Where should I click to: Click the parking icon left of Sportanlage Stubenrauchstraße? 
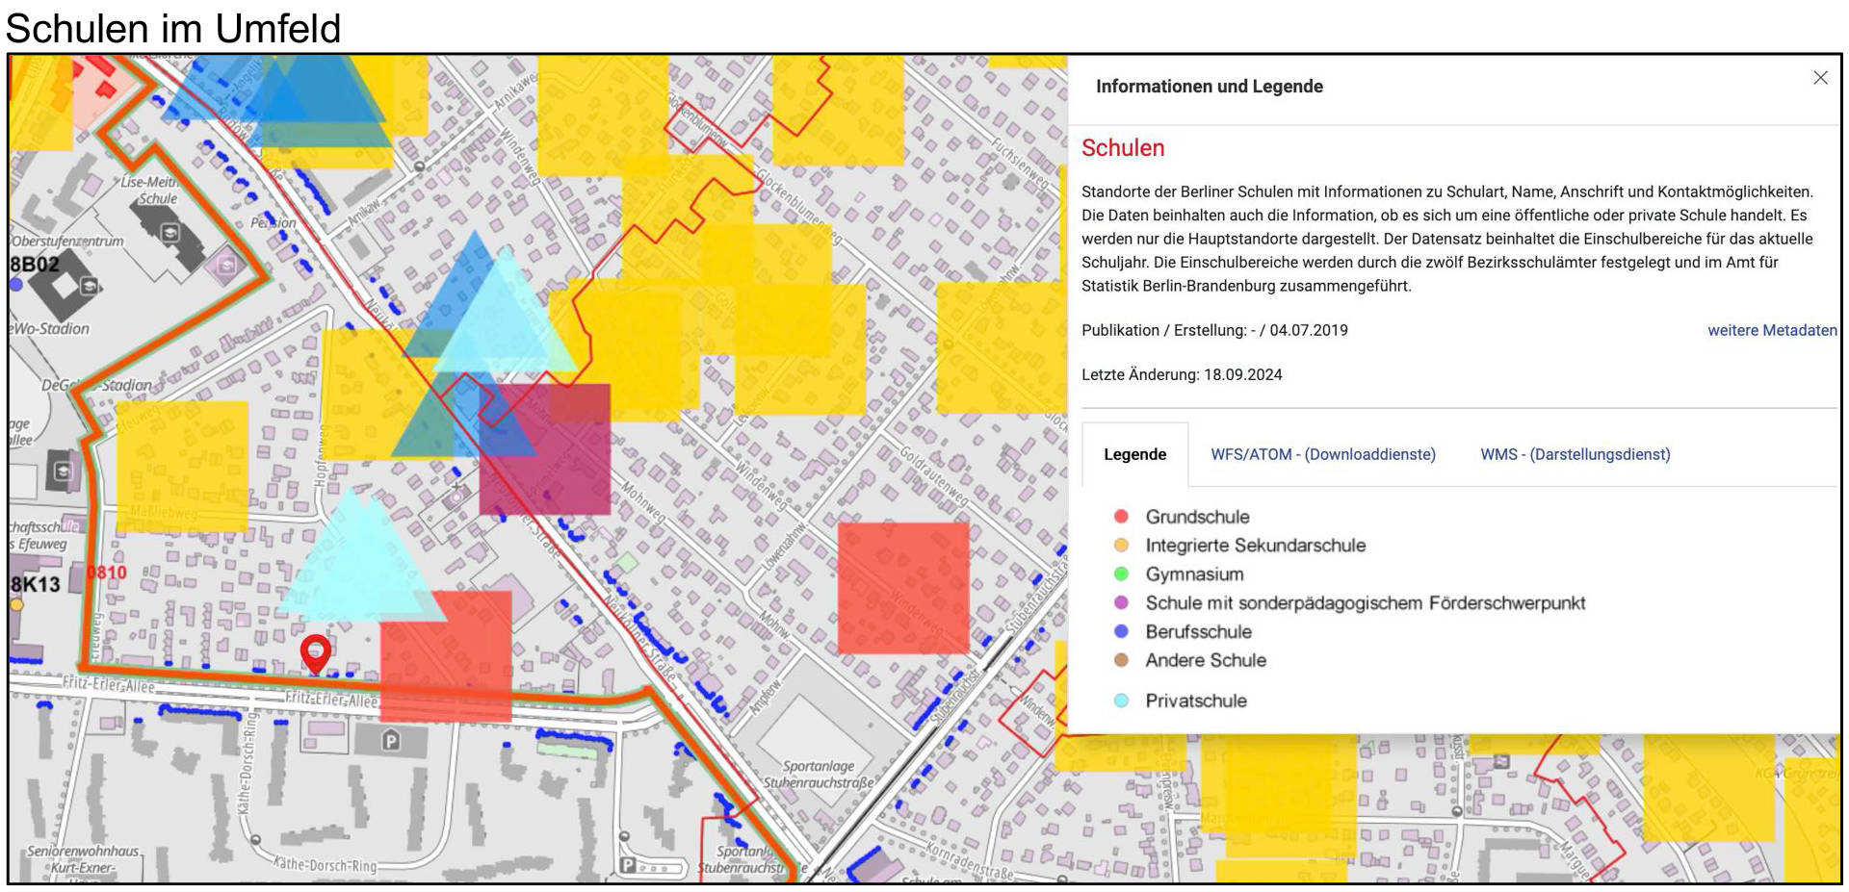point(628,865)
